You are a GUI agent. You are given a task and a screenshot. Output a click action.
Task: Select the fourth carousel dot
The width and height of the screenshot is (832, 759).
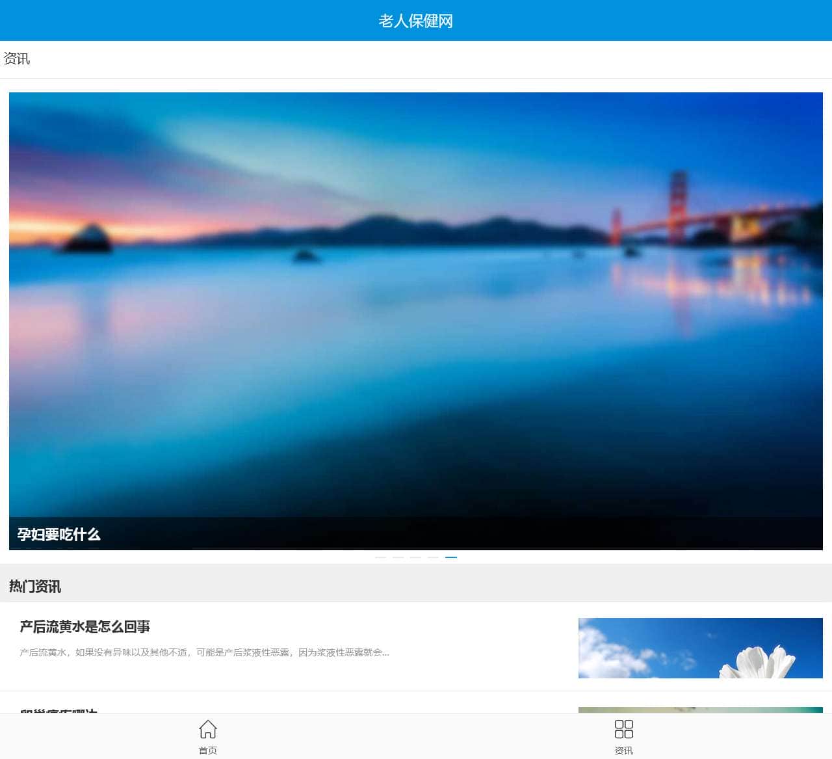pyautogui.click(x=433, y=557)
